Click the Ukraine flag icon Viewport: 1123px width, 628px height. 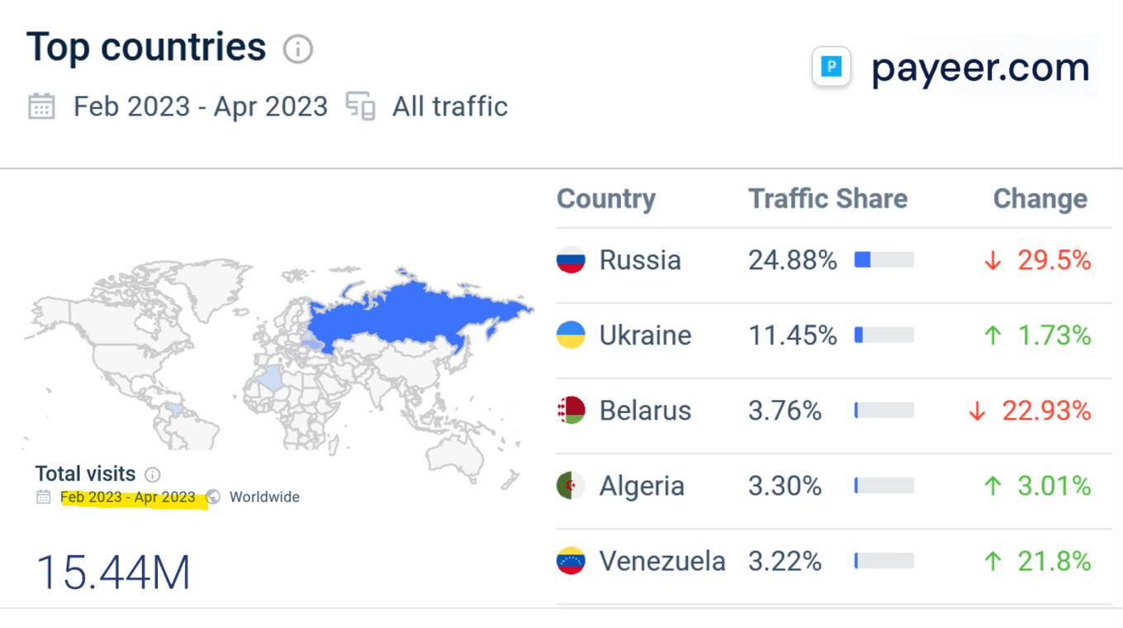[x=571, y=335]
